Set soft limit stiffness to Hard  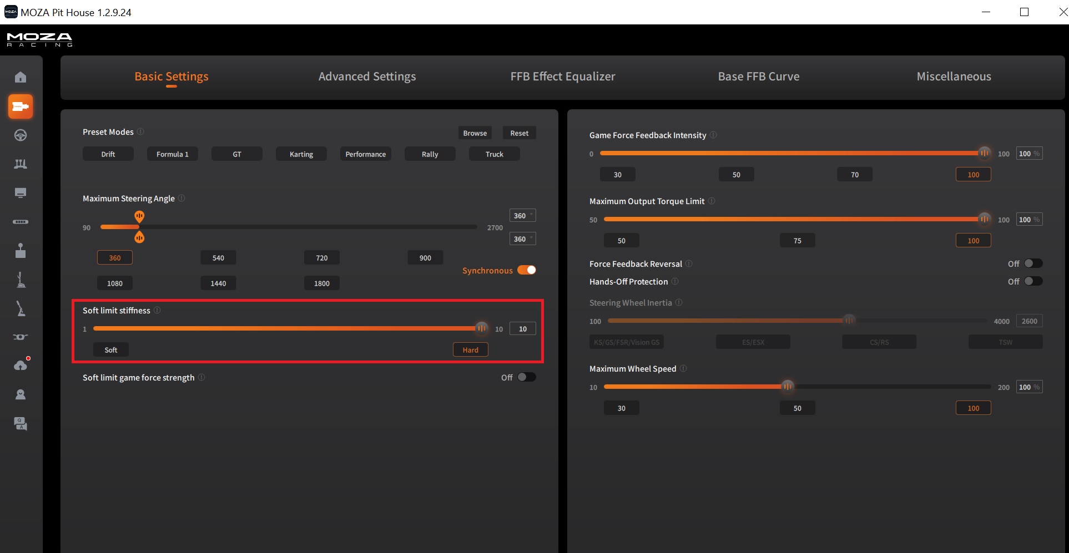tap(471, 350)
